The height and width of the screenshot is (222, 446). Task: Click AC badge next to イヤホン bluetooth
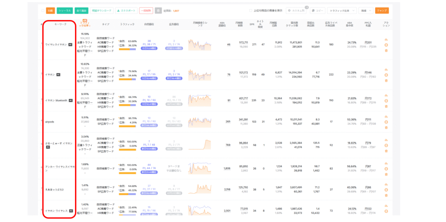click(x=71, y=100)
